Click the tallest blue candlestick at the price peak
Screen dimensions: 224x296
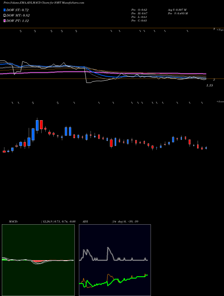(x=37, y=125)
